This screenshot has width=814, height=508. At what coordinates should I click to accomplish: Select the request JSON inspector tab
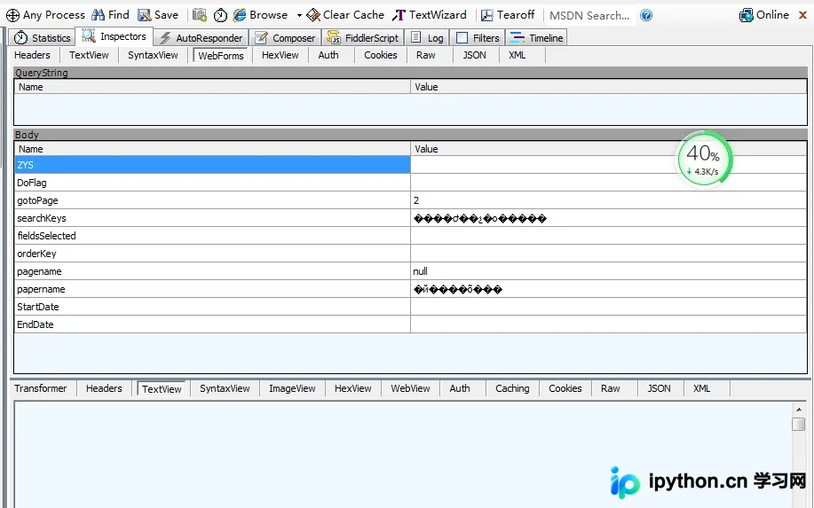[475, 55]
